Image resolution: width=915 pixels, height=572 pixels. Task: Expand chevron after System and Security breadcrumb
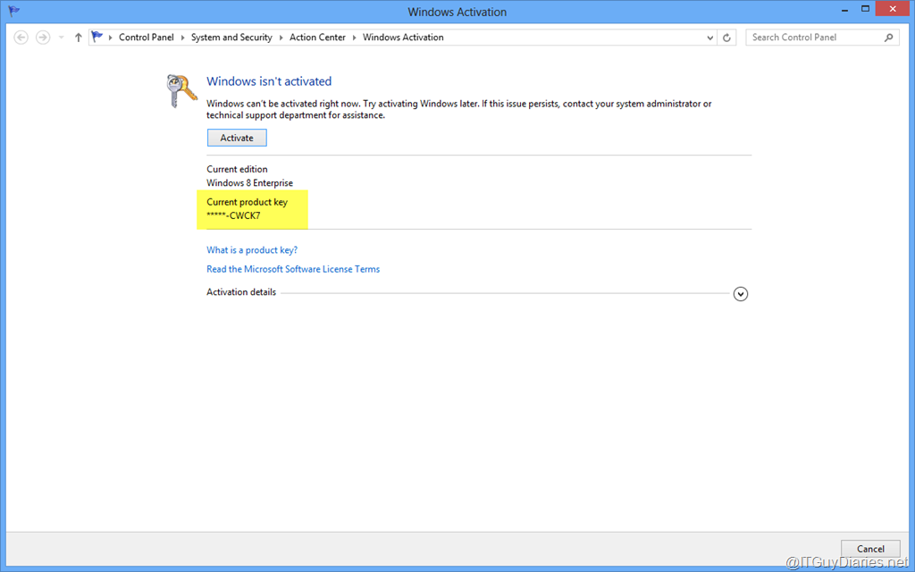(281, 38)
